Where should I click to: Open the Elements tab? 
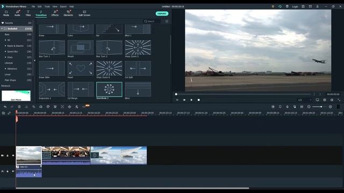[x=68, y=13]
